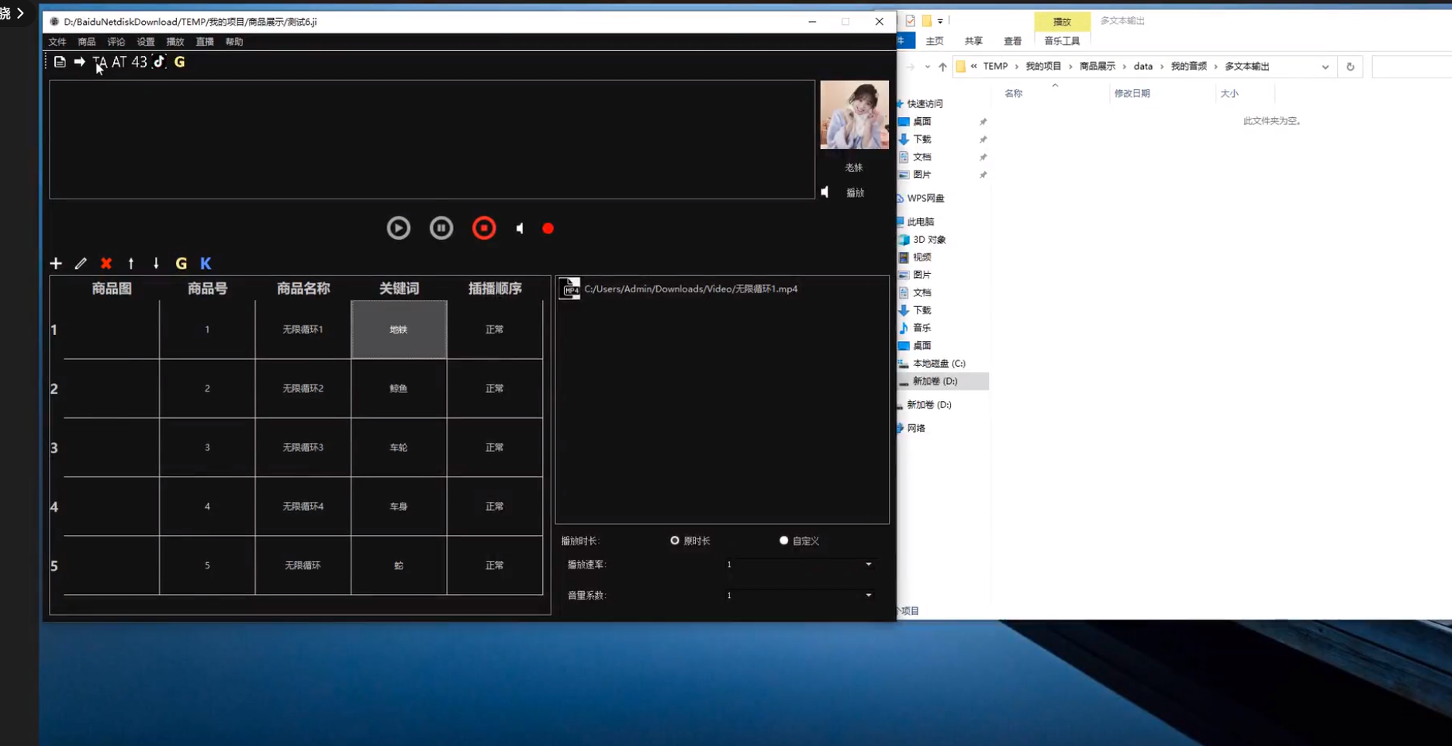Click the blue K icon above product table

tap(206, 264)
